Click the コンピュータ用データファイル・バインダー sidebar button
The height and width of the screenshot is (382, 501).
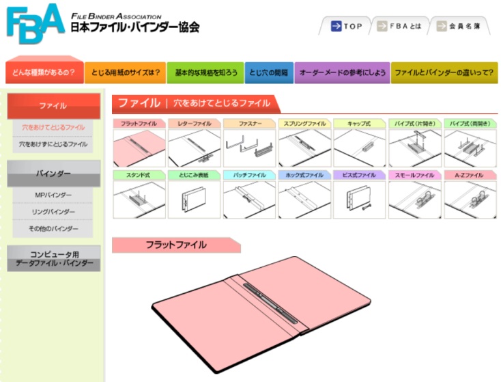(x=53, y=258)
